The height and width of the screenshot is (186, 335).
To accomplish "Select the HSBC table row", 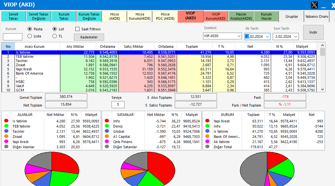I will coord(159,82).
